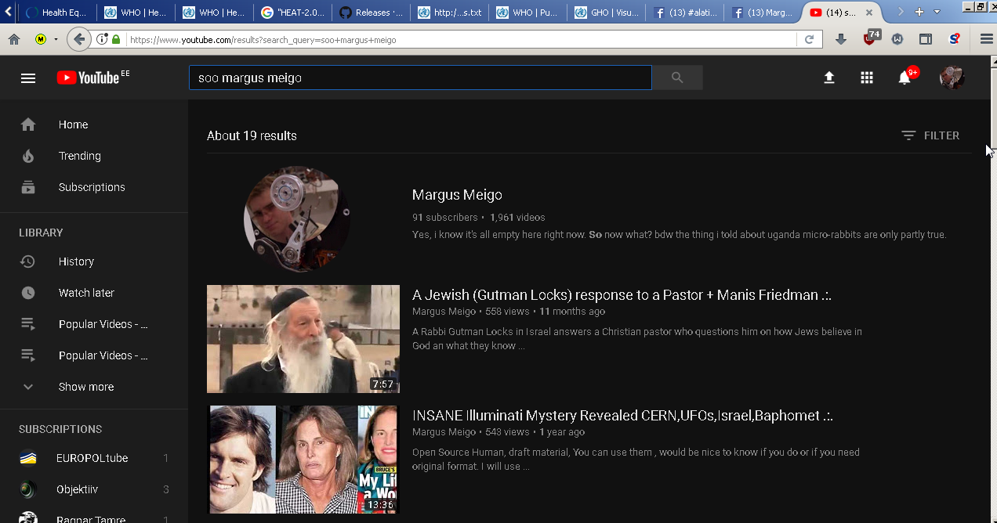Open the notifications bell
Viewport: 997px width, 523px height.
coord(905,78)
